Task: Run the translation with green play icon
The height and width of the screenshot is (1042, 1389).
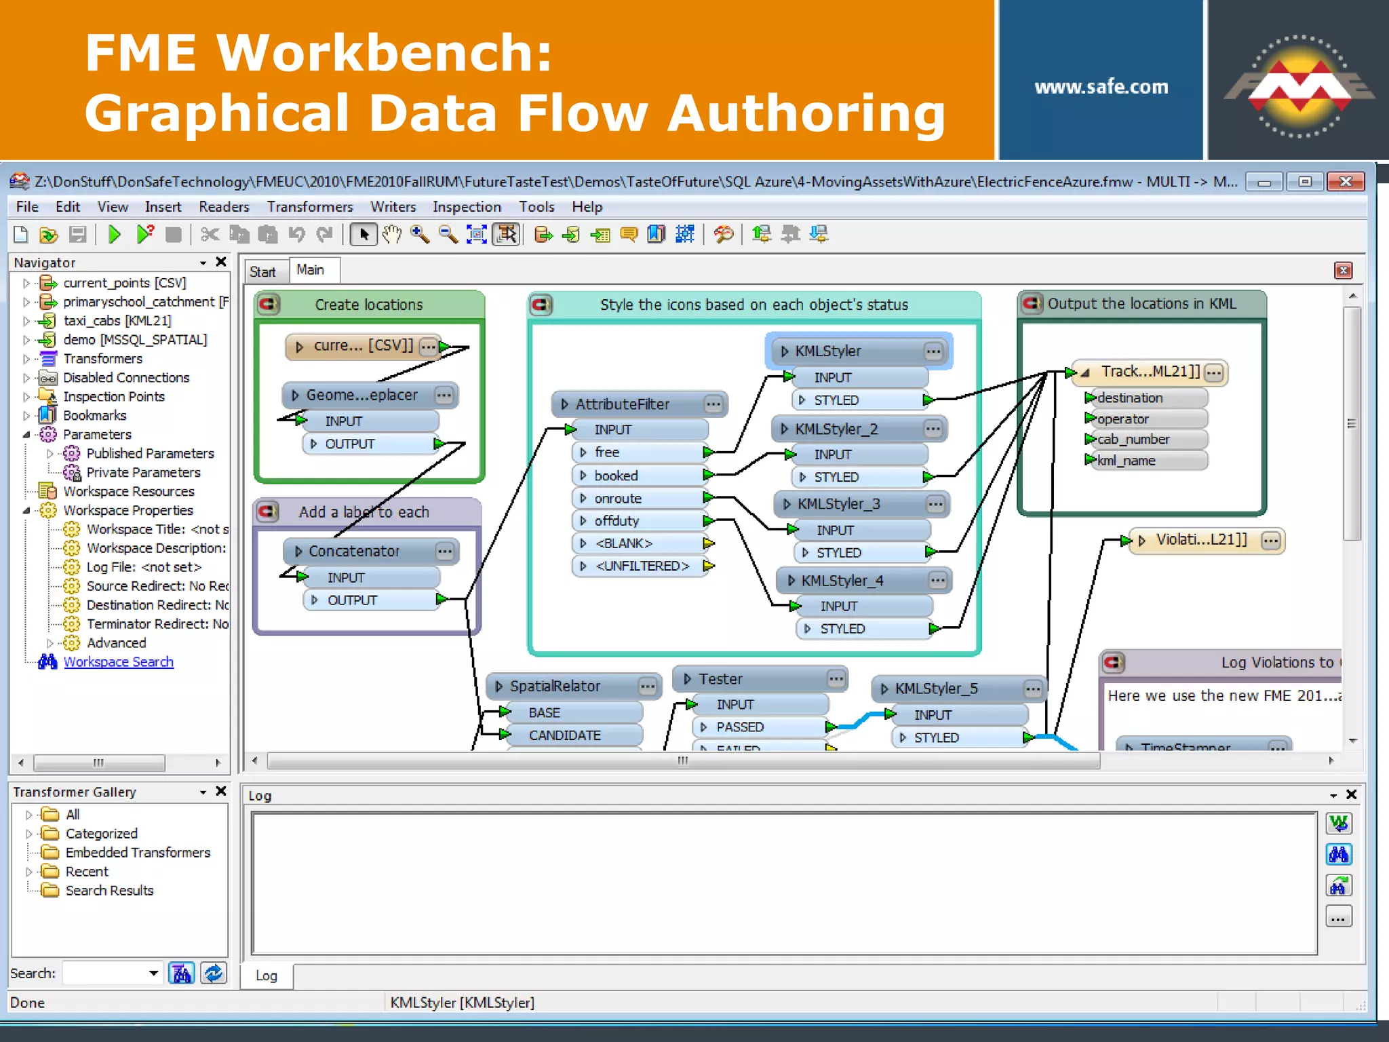Action: point(115,235)
